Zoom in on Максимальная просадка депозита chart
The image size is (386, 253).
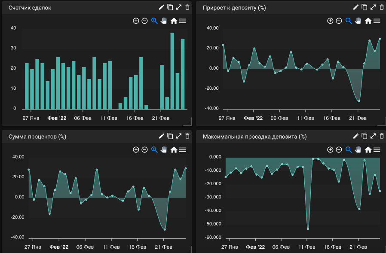330,149
